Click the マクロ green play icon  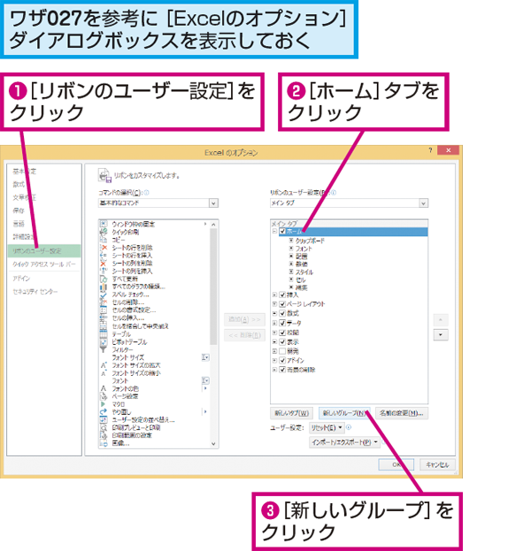pyautogui.click(x=104, y=404)
